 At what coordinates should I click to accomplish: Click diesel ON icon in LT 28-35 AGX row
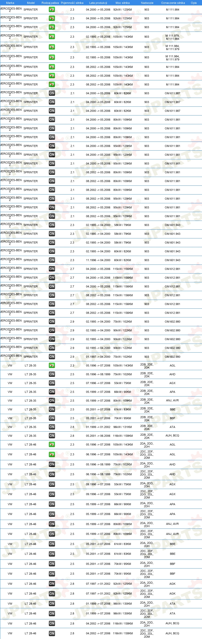click(52, 383)
